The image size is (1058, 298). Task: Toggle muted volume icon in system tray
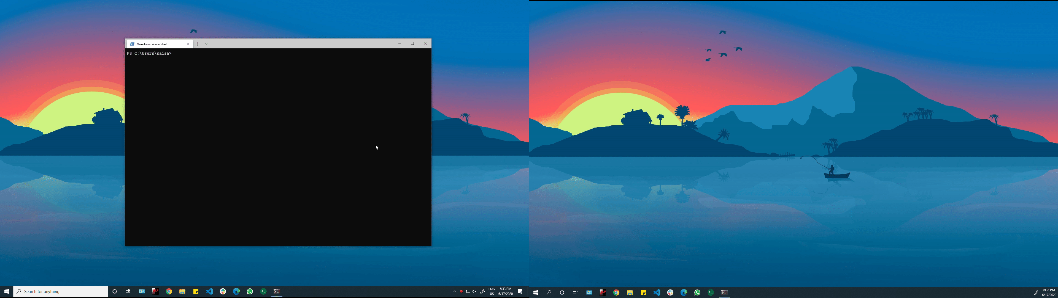474,291
